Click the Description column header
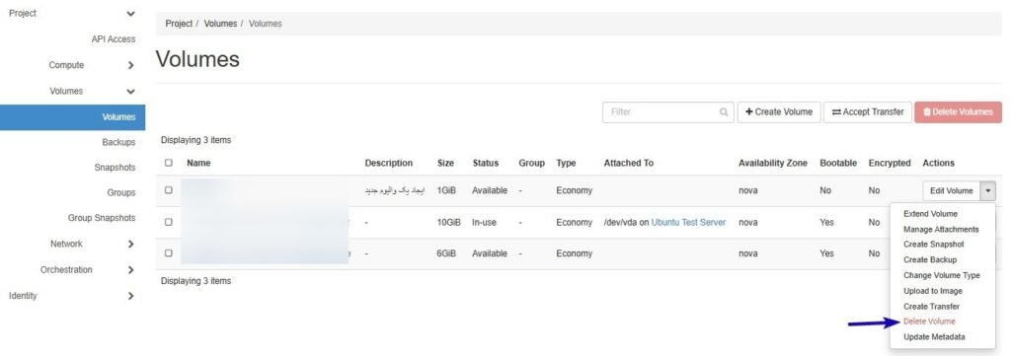1011x356 pixels. (x=389, y=163)
